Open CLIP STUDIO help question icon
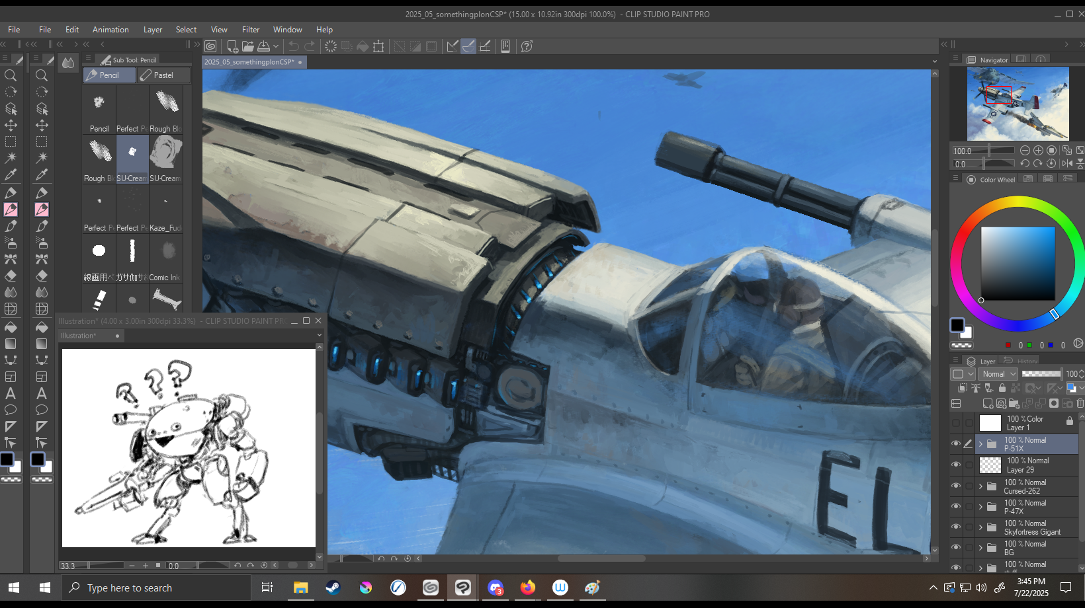This screenshot has width=1085, height=608. click(x=527, y=46)
